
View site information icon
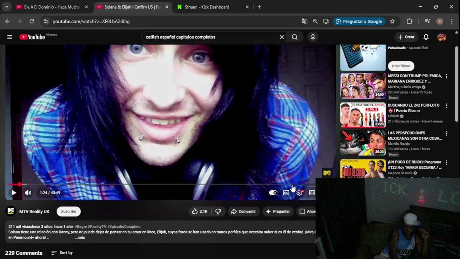coord(46,21)
